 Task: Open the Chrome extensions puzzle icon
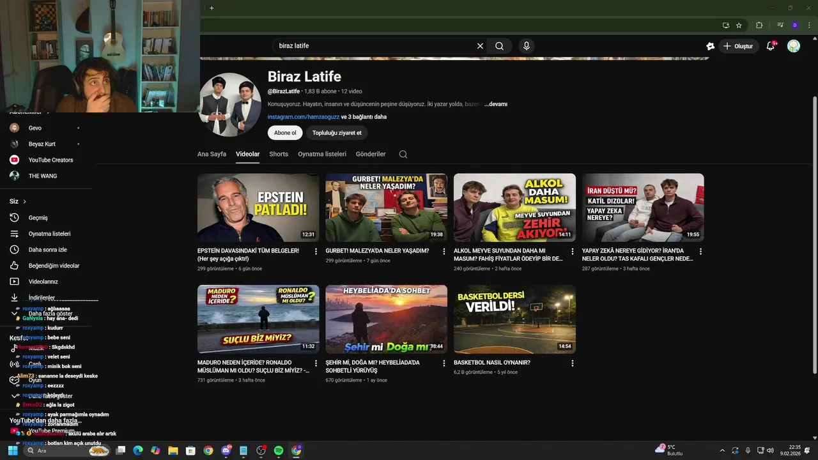(x=759, y=26)
